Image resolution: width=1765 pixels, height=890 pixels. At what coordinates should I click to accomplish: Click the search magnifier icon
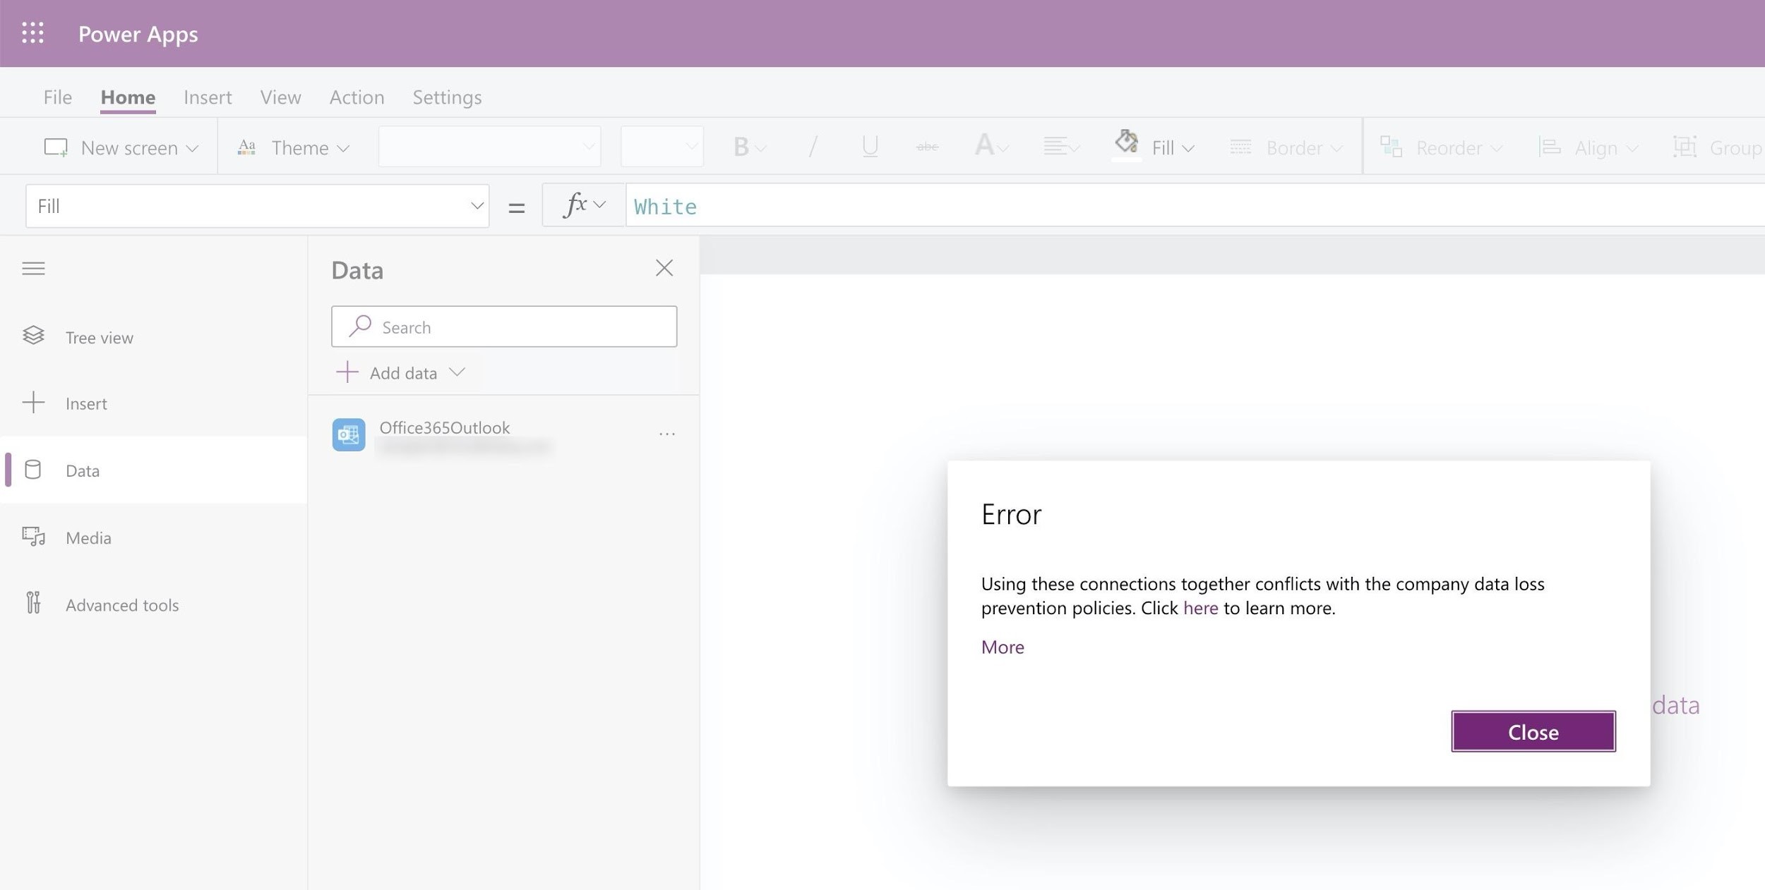point(360,326)
